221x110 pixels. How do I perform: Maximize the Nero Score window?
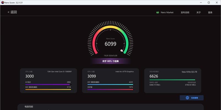click(x=209, y=2)
